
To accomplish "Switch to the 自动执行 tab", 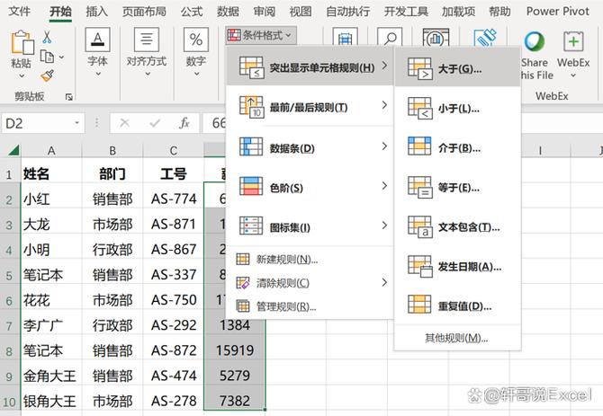I will click(x=348, y=11).
